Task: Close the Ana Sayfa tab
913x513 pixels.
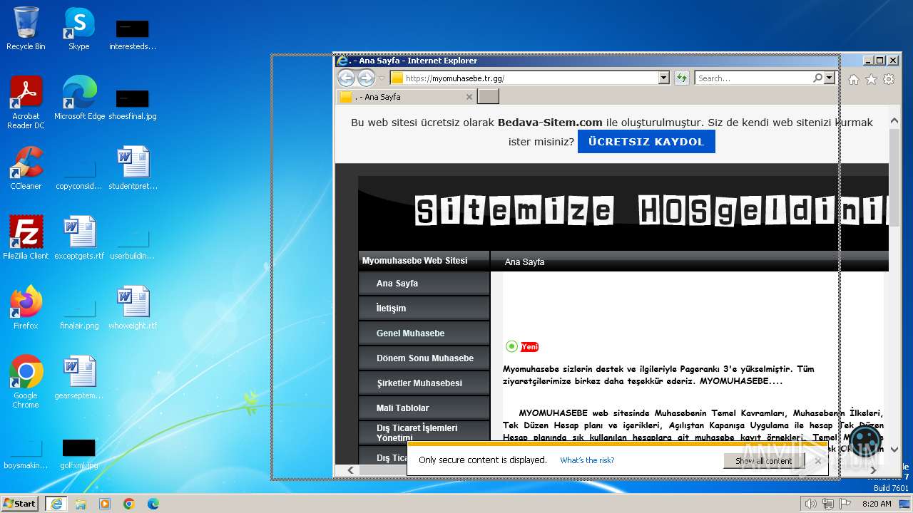Action: pos(469,97)
